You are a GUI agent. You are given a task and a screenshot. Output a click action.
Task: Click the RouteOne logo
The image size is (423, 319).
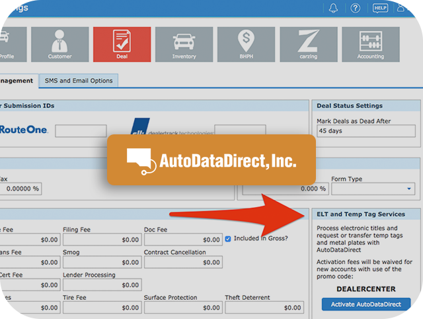[24, 130]
